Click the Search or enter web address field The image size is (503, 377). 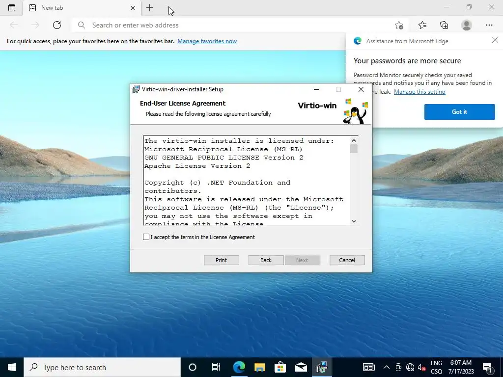click(241, 25)
